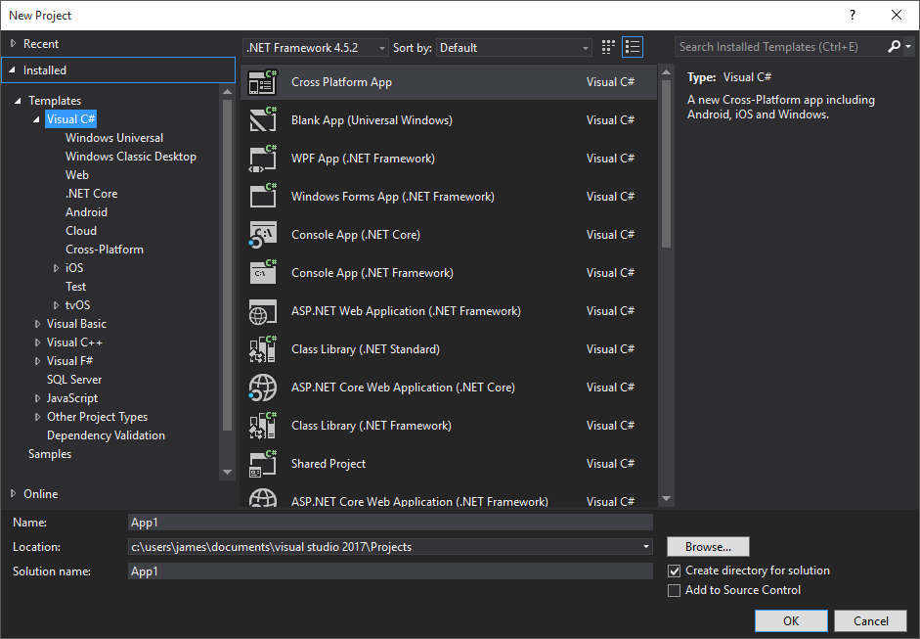Expand the Online templates section
Screen dimensions: 920x639
pyautogui.click(x=38, y=493)
